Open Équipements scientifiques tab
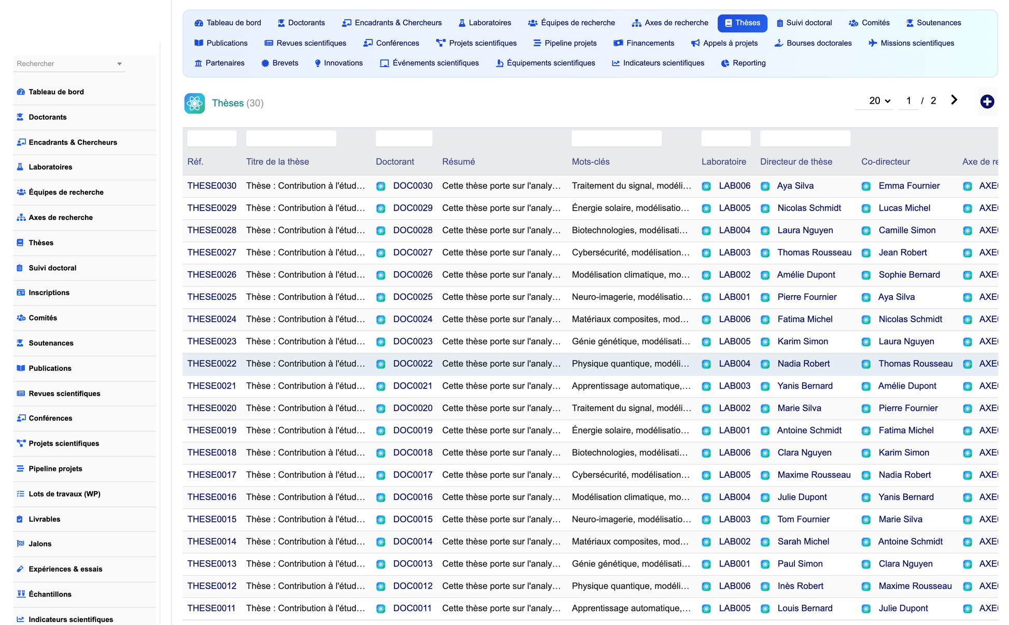The width and height of the screenshot is (1009, 625). coord(545,63)
